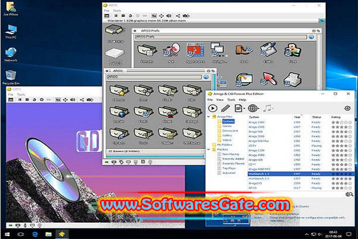Click the Play button in Amiga Forever toolbar
Image resolution: width=358 pixels, height=239 pixels.
pyautogui.click(x=213, y=109)
